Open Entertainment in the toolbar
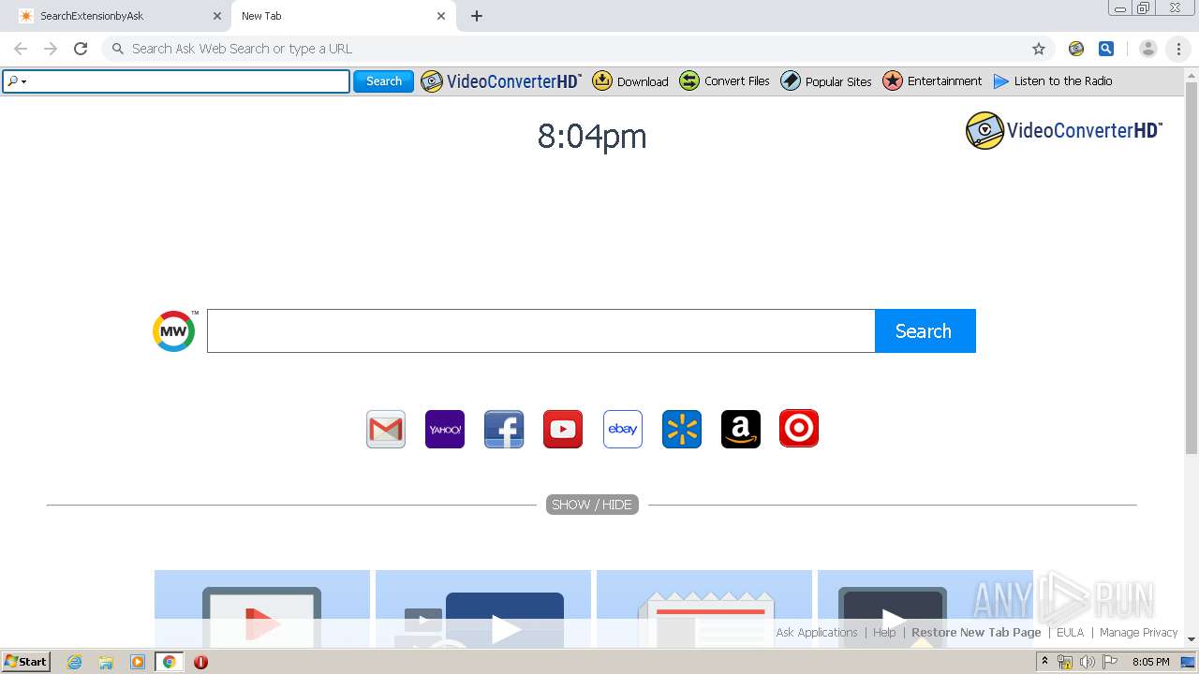Screen dimensions: 1199x674 coord(933,81)
